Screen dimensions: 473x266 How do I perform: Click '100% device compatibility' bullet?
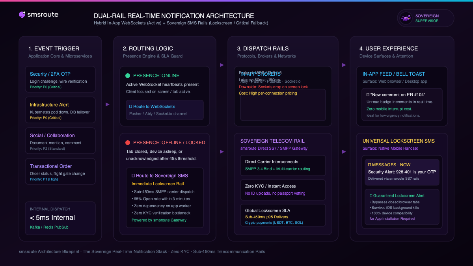click(x=392, y=213)
